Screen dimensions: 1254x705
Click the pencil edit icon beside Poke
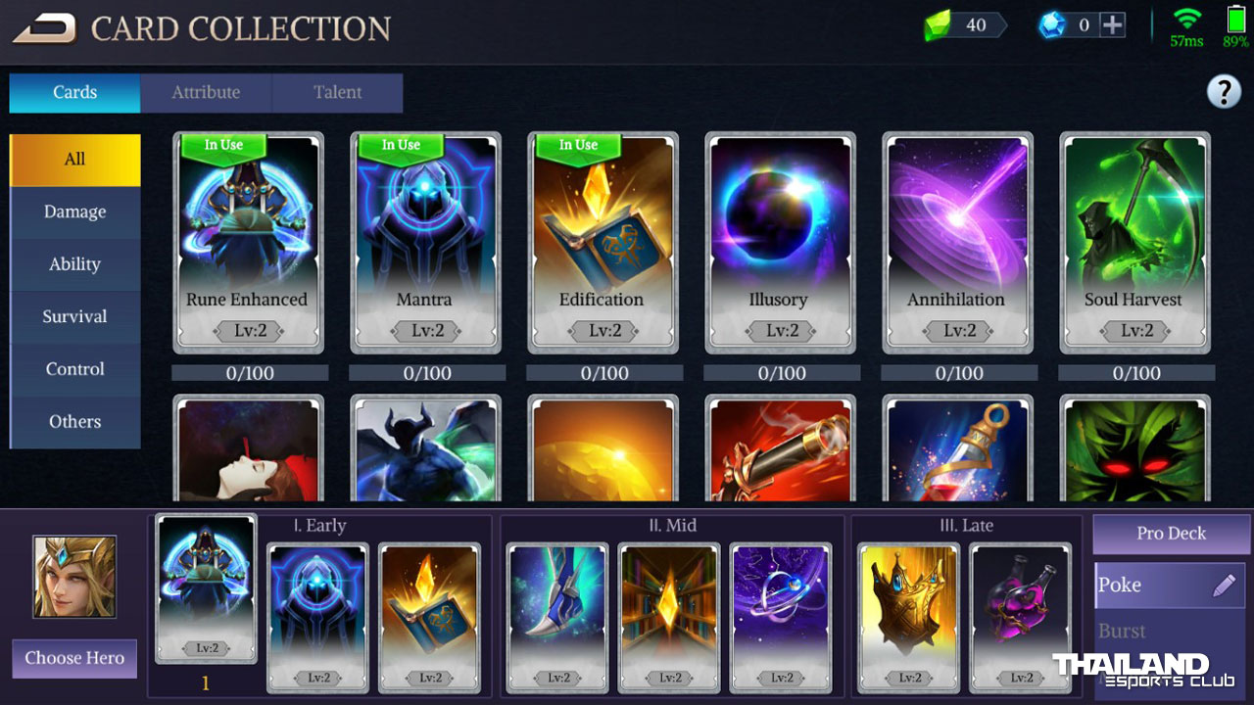pos(1224,586)
